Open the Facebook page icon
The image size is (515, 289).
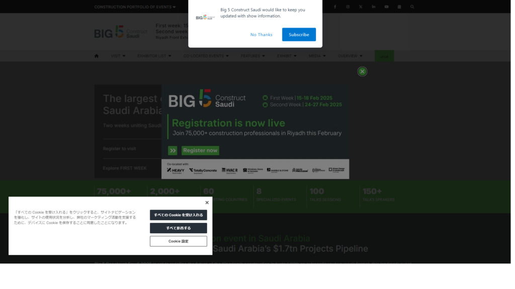point(334,7)
